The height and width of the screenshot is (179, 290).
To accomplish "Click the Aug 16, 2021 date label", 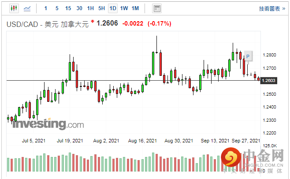I will click(x=143, y=141).
